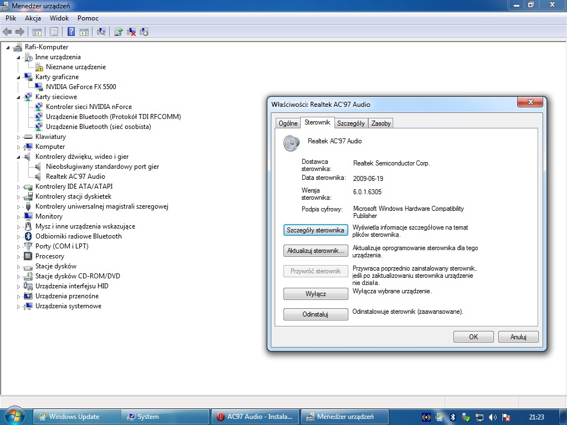Expand the Klawiatury node

coord(18,137)
